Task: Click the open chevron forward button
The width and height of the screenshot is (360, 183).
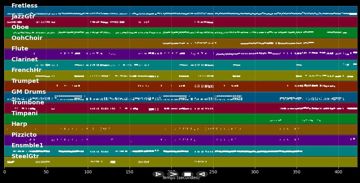Action: tap(173, 174)
